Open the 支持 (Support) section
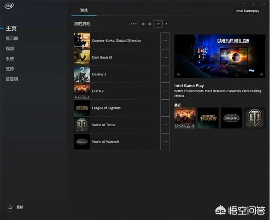This screenshot has width=270, height=220. tap(10, 69)
